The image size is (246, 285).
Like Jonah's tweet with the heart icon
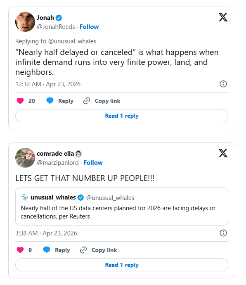20,101
